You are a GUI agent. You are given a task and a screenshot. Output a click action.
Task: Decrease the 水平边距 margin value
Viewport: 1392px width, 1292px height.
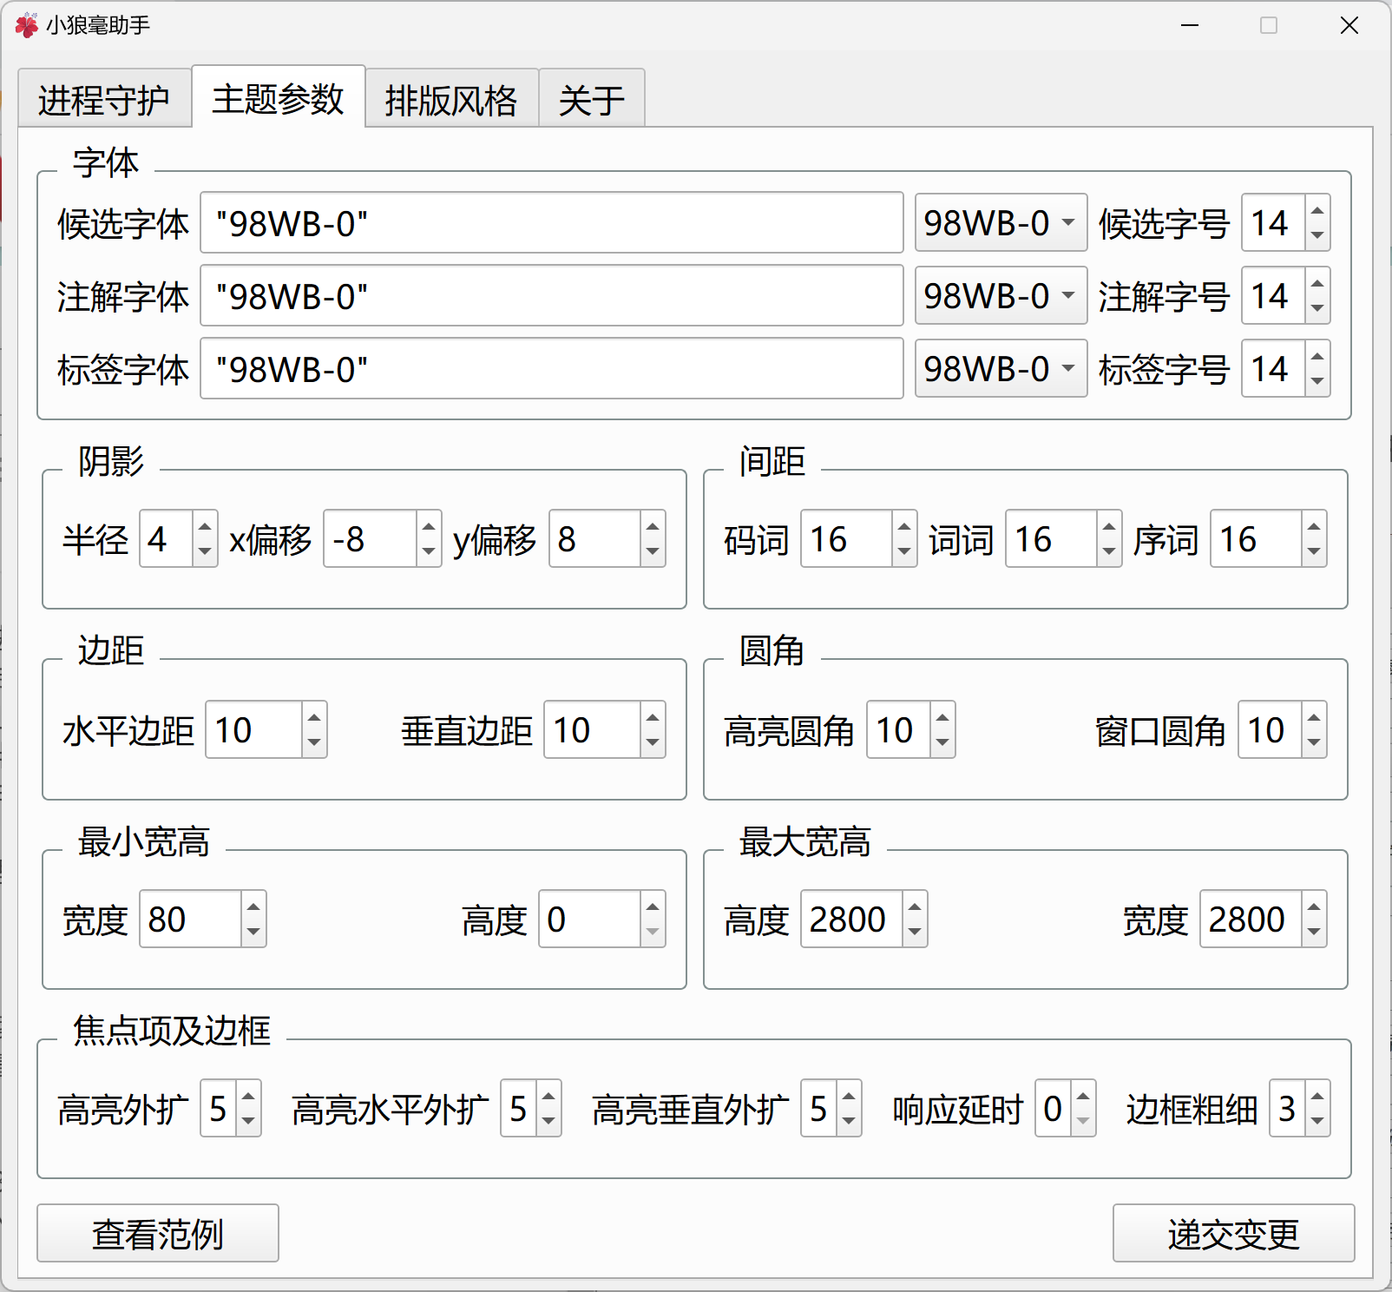(314, 742)
